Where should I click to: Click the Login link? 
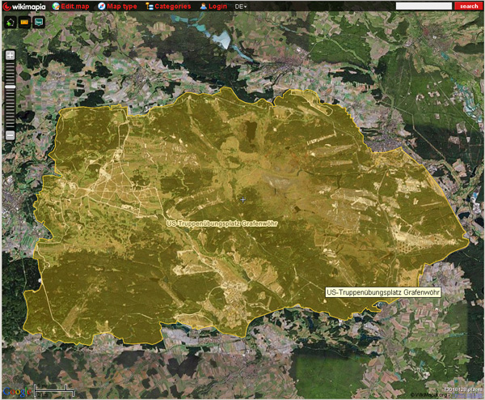(217, 6)
